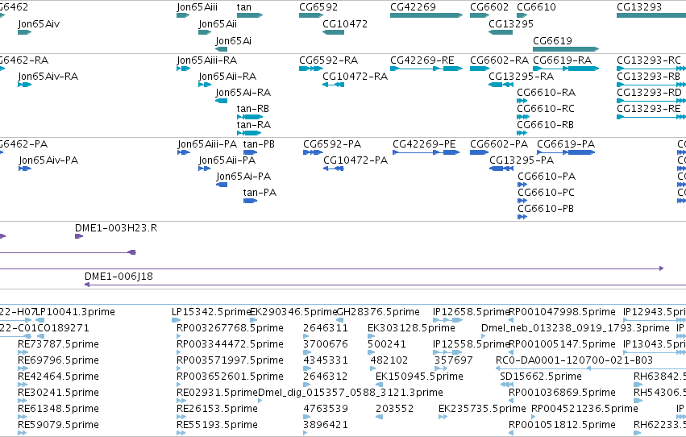Select the CG13293 gene label
Image resolution: width=686 pixels, height=437 pixels.
tap(639, 7)
